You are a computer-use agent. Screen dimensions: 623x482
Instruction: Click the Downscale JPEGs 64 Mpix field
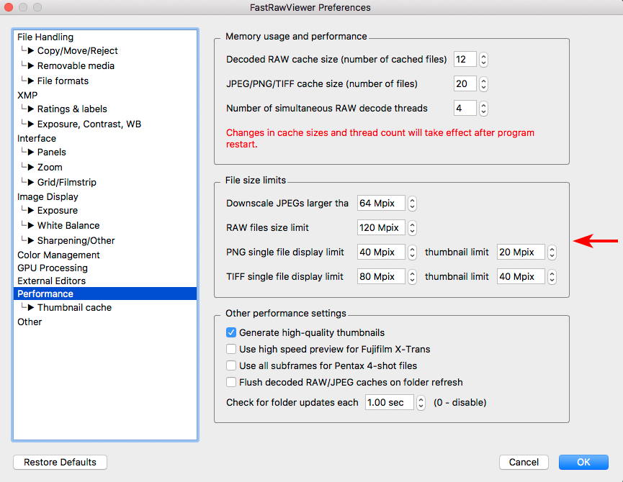point(382,204)
